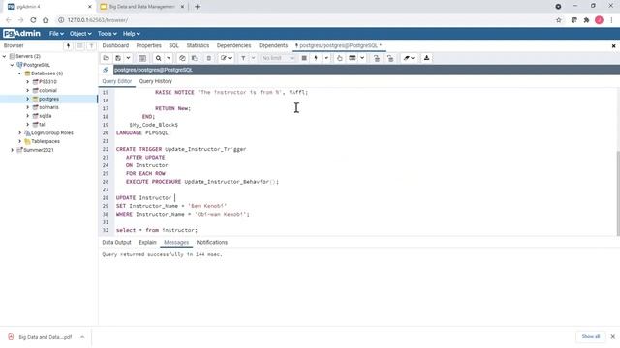Close the downloads bar
The height and width of the screenshot is (348, 620).
pos(613,337)
